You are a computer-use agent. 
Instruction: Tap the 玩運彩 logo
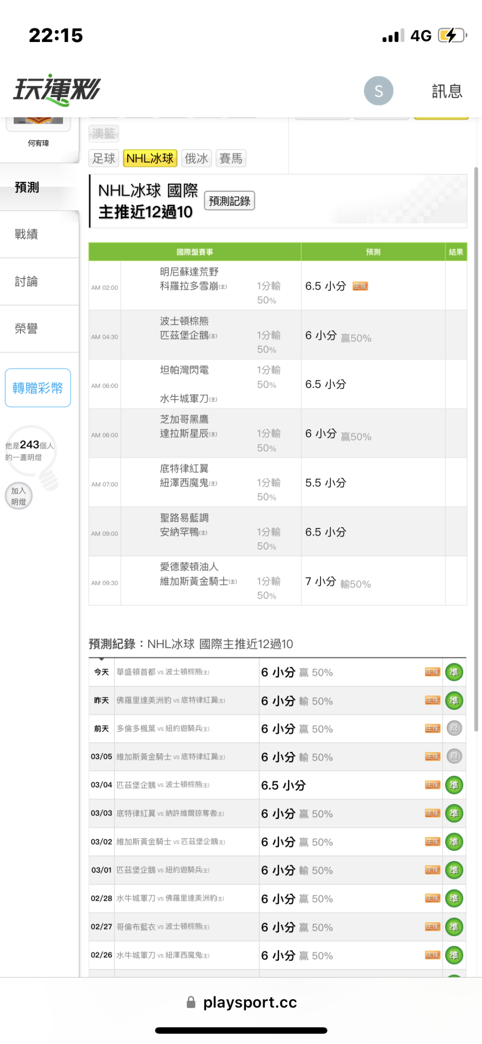point(57,91)
